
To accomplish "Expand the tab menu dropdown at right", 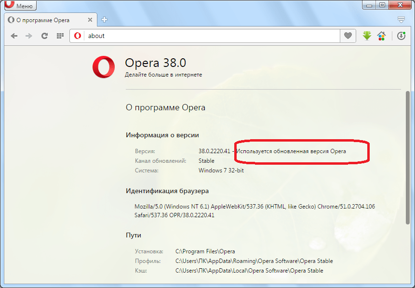I will (401, 20).
